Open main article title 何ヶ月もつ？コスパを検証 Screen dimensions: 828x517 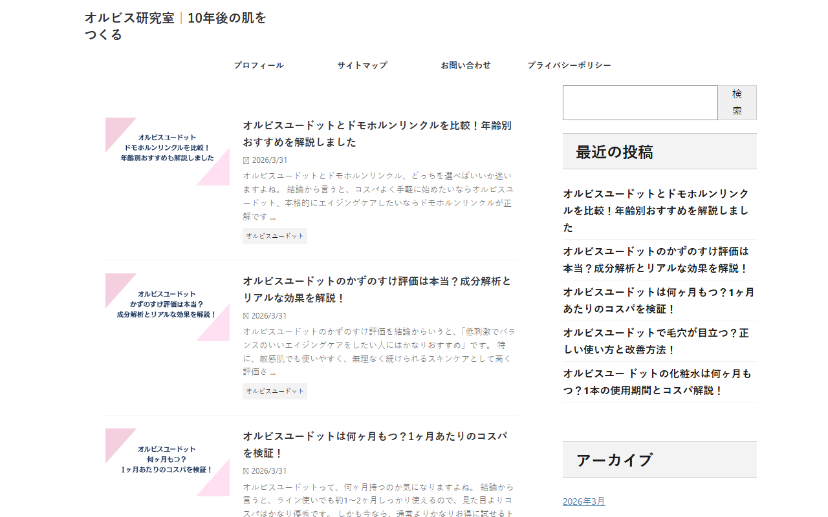click(375, 445)
